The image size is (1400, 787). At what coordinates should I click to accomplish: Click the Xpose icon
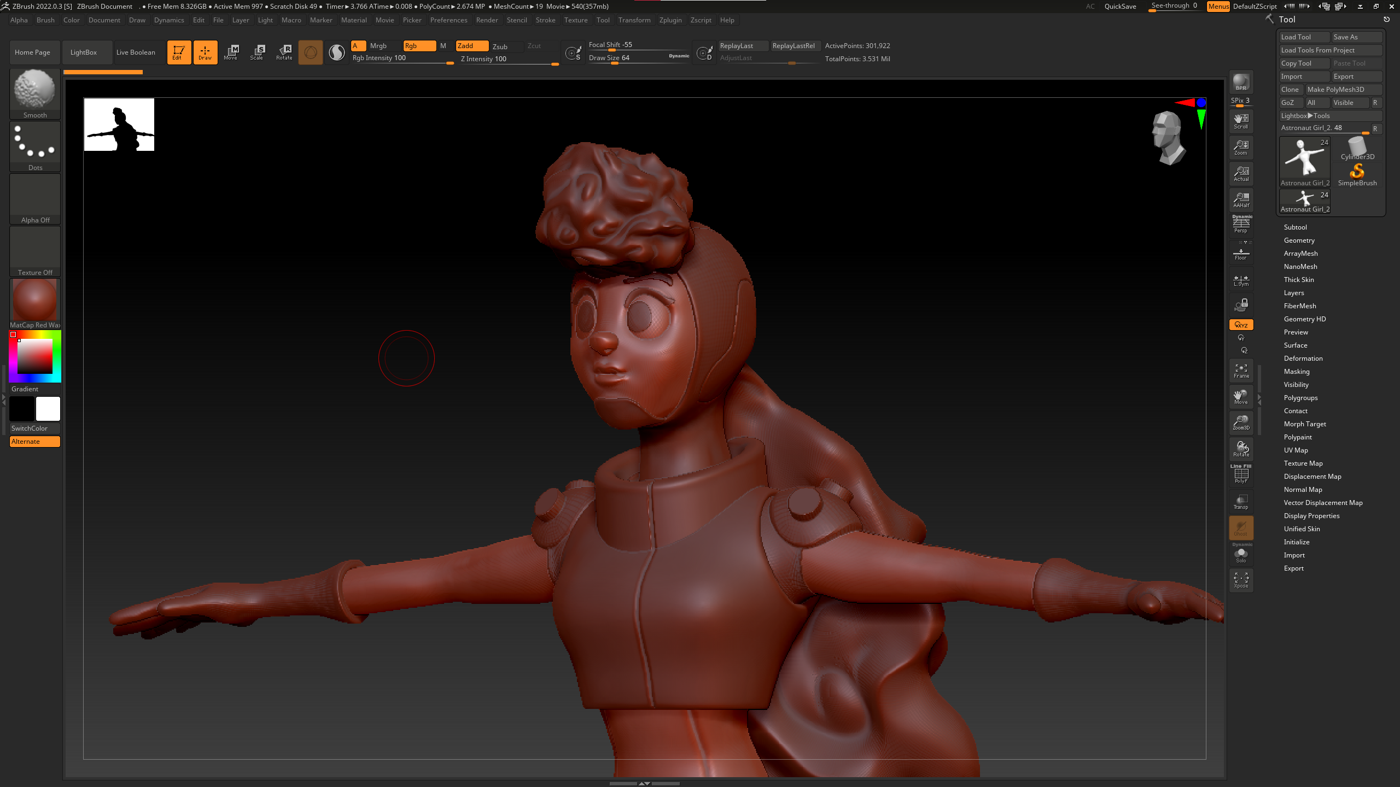point(1241,580)
